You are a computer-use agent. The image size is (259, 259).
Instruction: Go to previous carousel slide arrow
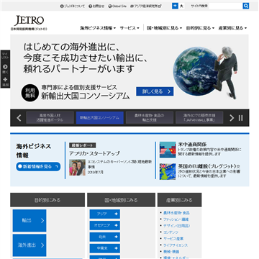(19, 118)
